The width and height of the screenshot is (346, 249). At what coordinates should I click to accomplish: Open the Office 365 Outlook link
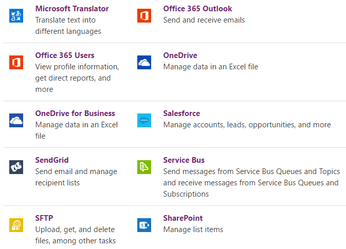point(197,9)
